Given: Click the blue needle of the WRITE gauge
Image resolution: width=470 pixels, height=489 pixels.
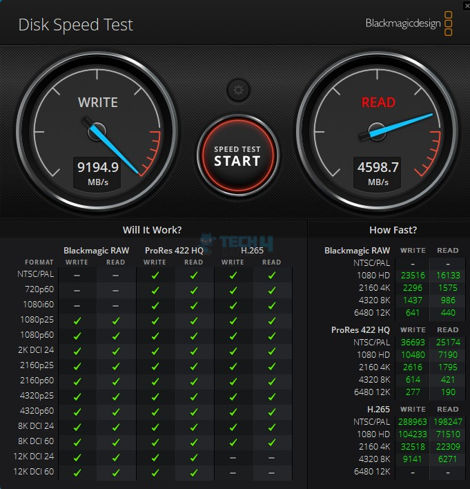Looking at the screenshot, I should coord(115,149).
